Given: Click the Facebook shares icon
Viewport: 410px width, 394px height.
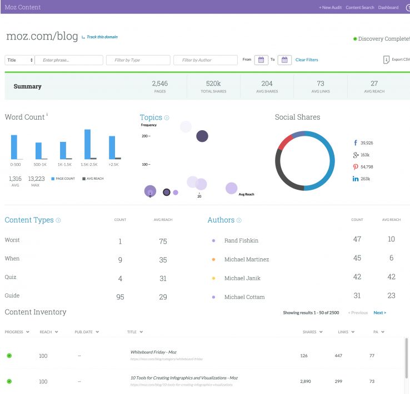Looking at the screenshot, I should [x=355, y=143].
